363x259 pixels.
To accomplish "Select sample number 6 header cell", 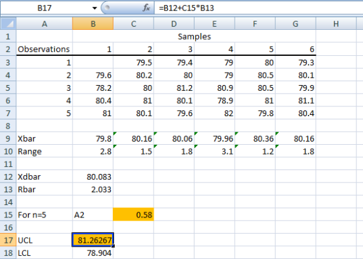I will (x=296, y=49).
